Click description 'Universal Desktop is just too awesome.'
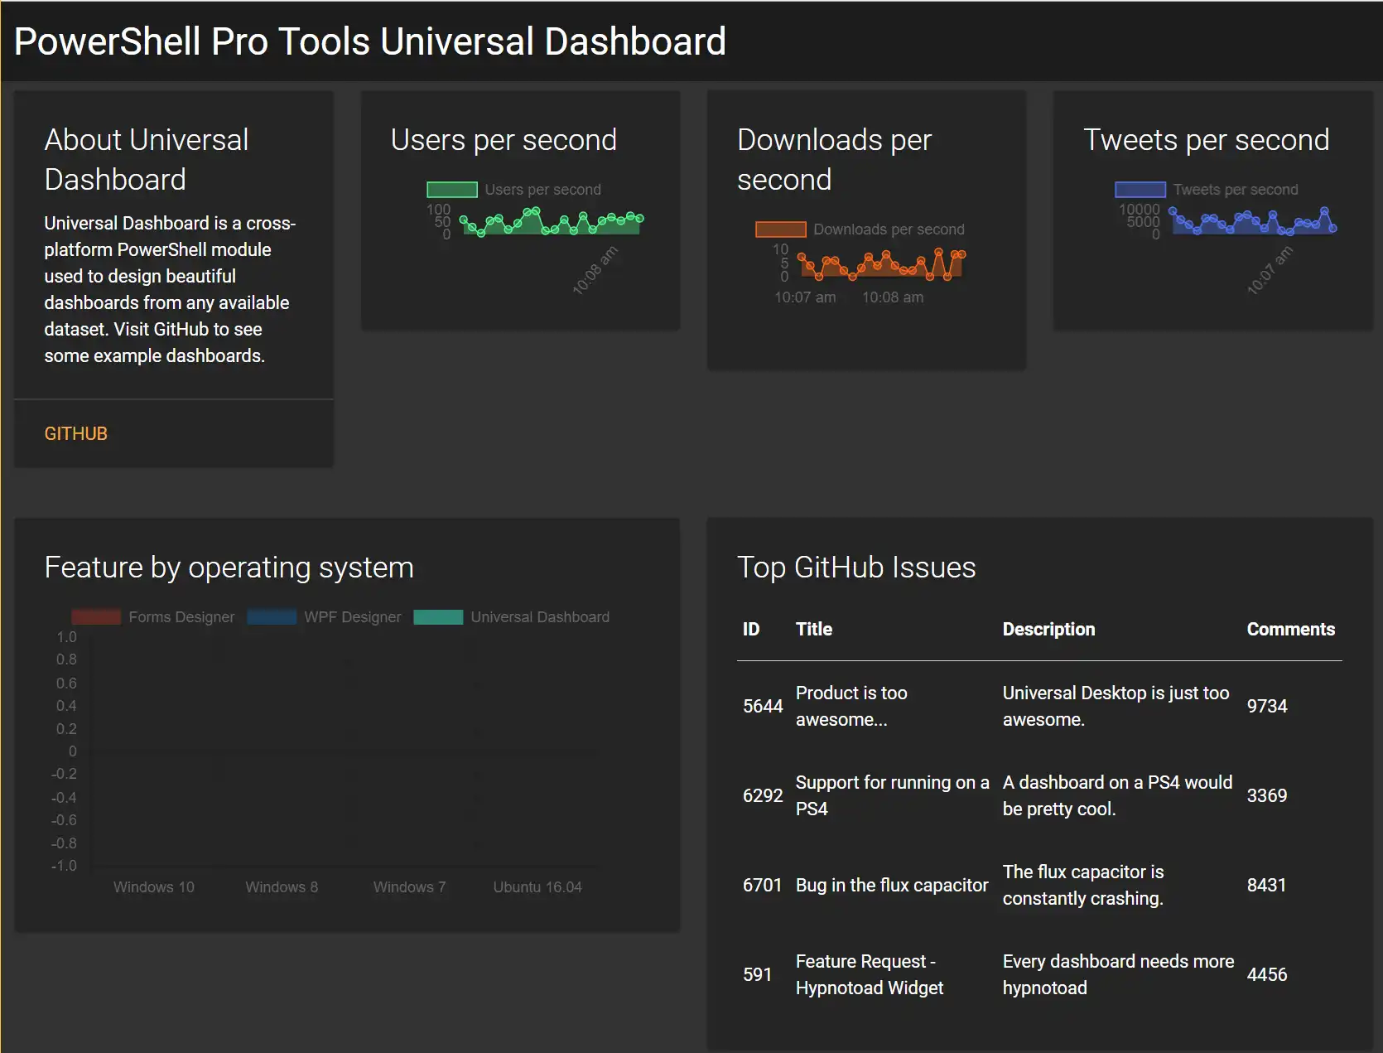 1116,706
